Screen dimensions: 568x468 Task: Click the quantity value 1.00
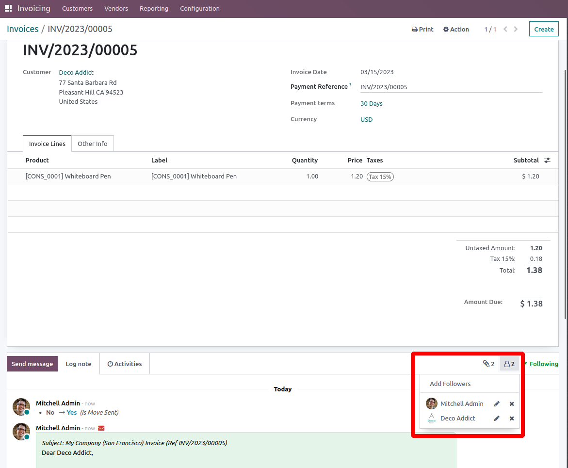(x=312, y=177)
